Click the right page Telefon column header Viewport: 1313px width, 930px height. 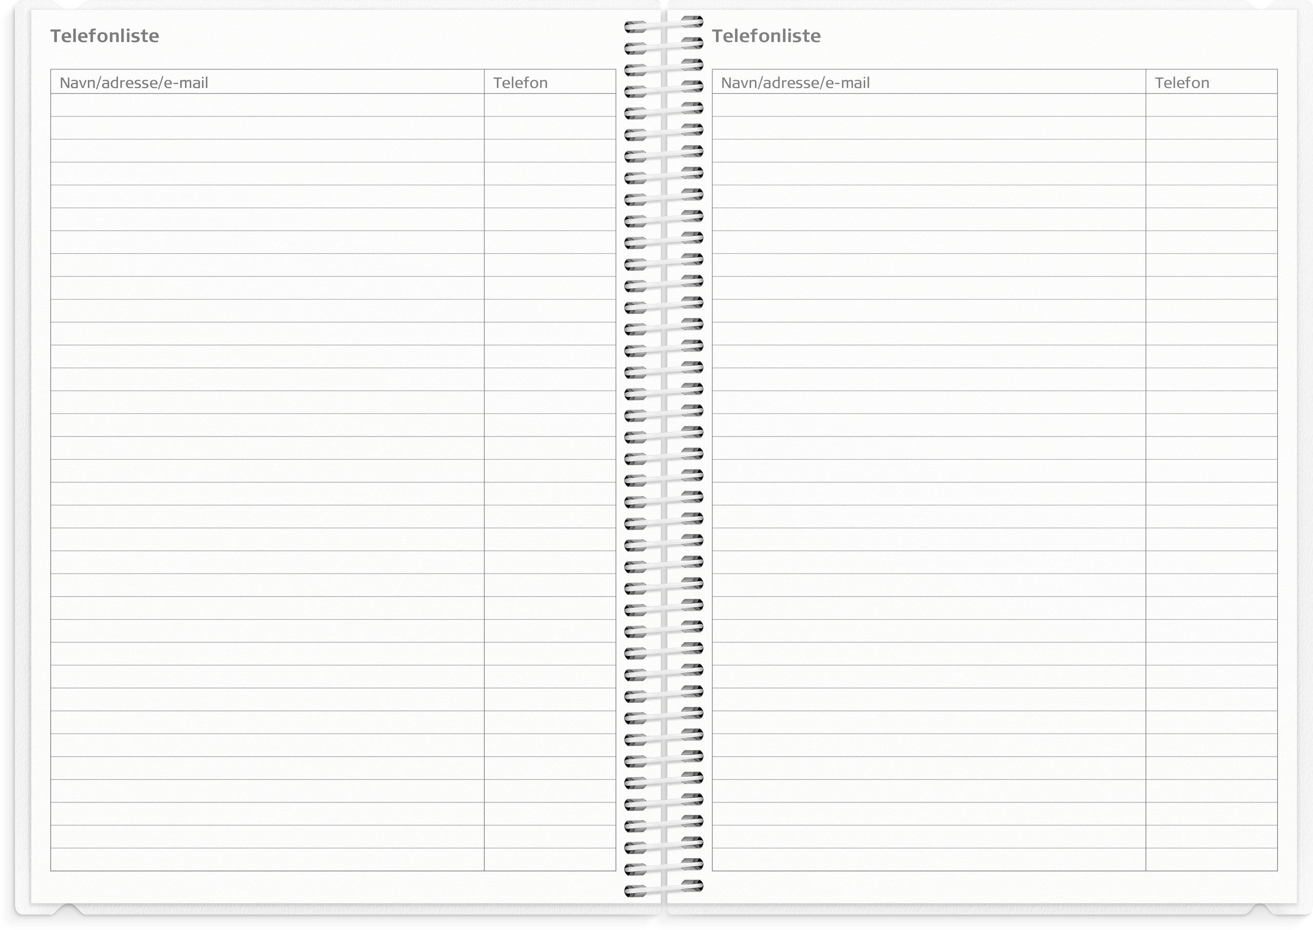click(x=1182, y=83)
